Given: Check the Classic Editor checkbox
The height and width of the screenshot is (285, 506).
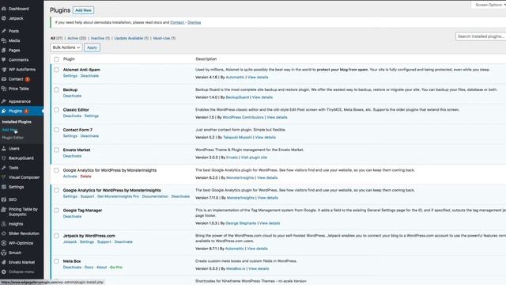Looking at the screenshot, I should 56,110.
